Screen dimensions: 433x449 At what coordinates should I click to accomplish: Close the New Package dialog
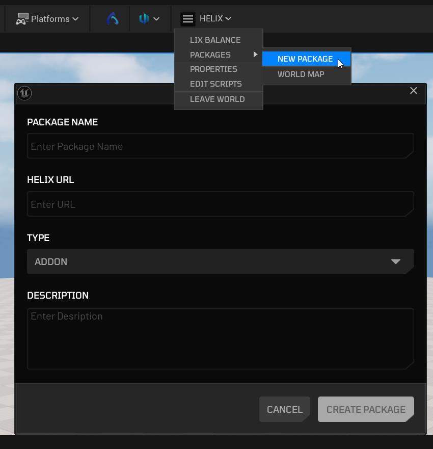tap(414, 91)
